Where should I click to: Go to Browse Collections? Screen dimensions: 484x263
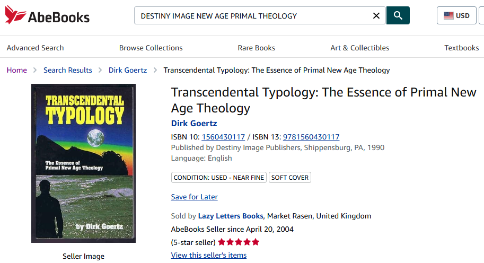(151, 48)
